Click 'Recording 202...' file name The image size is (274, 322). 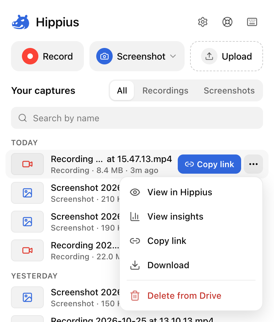pos(85,245)
